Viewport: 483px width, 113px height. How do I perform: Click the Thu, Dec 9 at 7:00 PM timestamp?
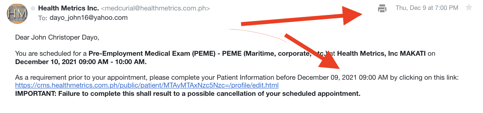tap(427, 8)
